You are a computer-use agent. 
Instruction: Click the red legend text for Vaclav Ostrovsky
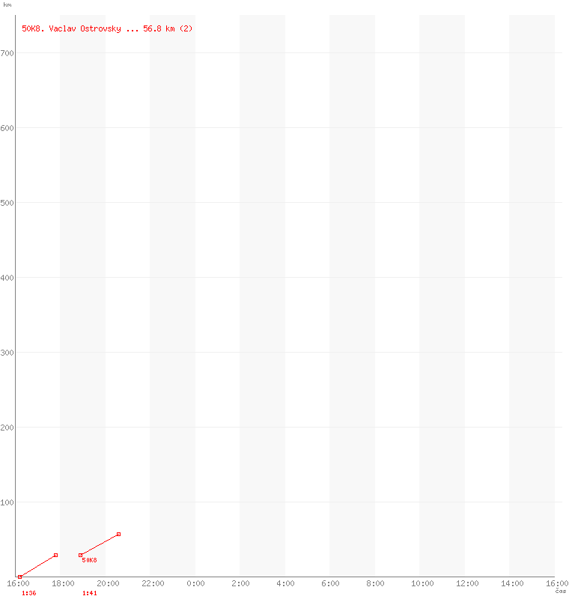[107, 28]
